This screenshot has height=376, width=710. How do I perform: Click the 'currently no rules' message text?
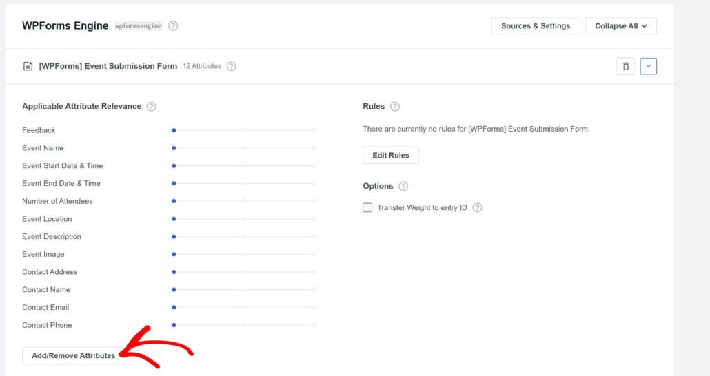pyautogui.click(x=476, y=129)
